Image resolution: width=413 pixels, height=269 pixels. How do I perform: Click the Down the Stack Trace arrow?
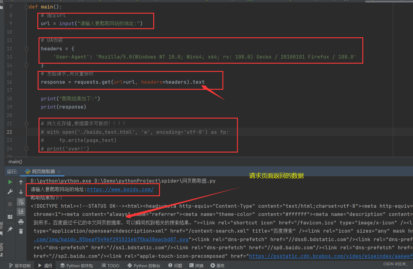coord(21,192)
